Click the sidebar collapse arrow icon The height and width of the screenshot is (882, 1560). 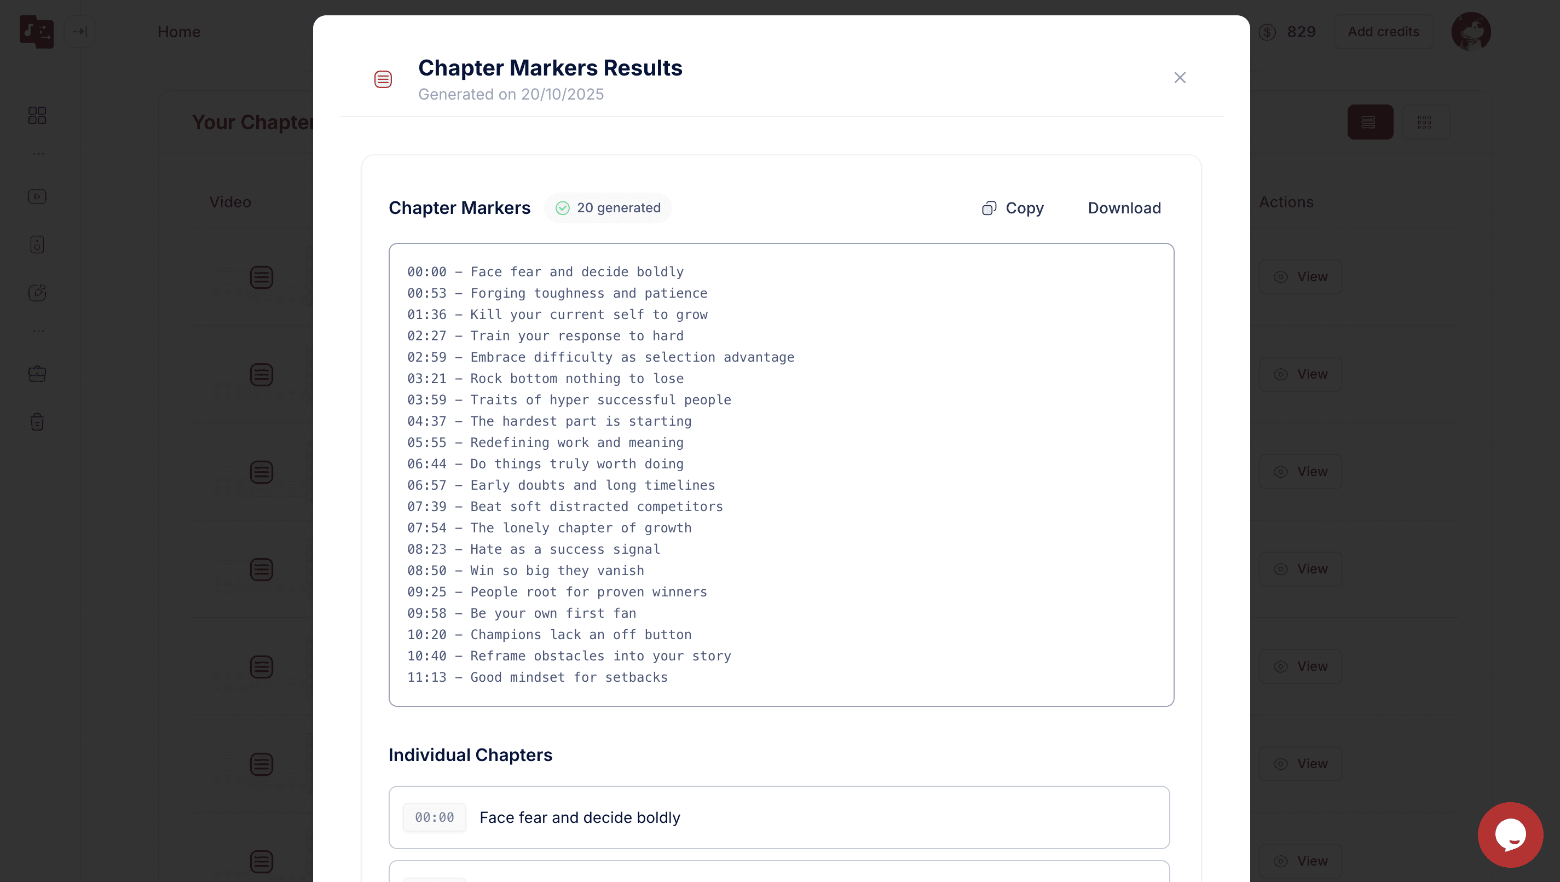[x=80, y=32]
